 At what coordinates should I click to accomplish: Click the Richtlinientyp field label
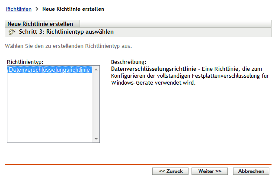tap(26, 62)
